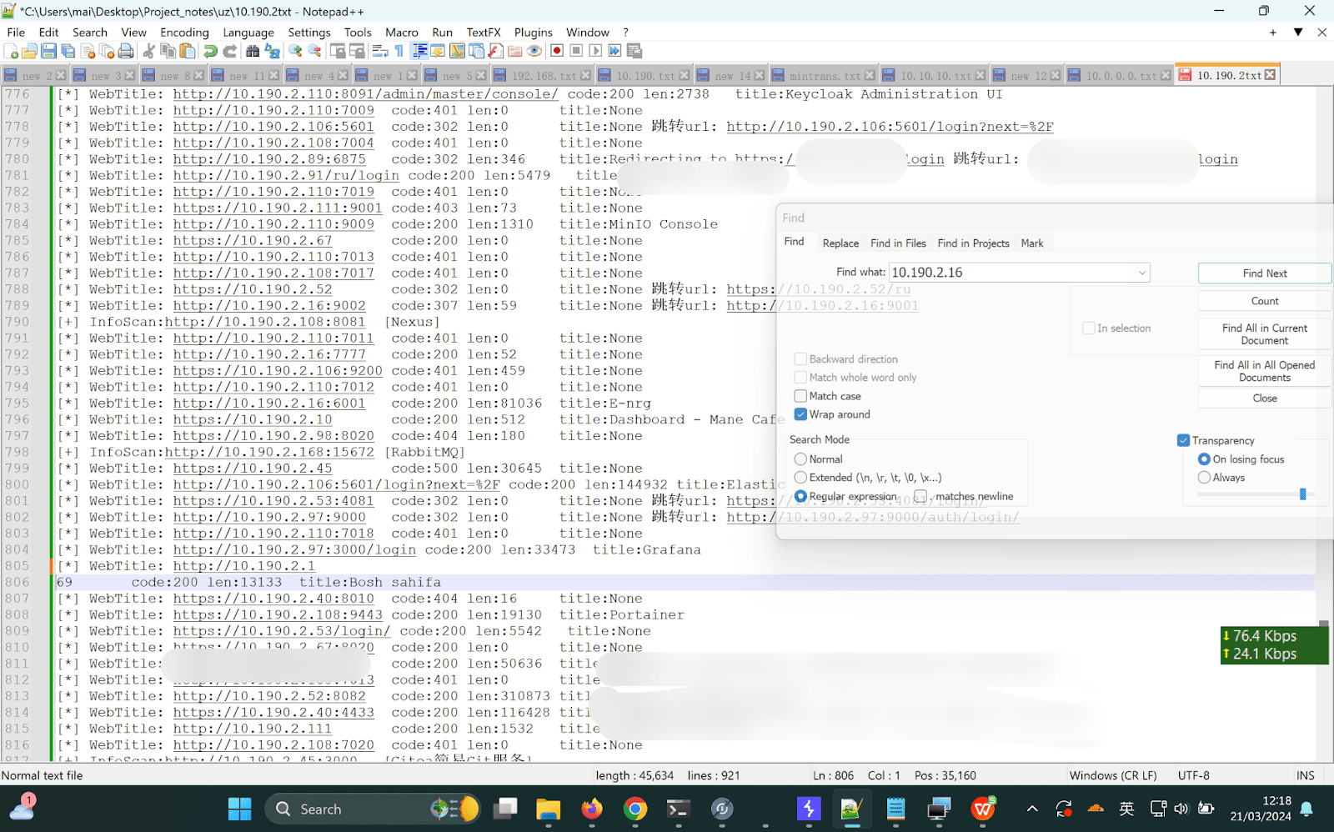1334x832 pixels.
Task: Select the Zoom In toolbar icon
Action: [x=293, y=51]
